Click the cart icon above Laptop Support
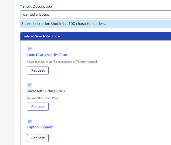 tap(29, 121)
